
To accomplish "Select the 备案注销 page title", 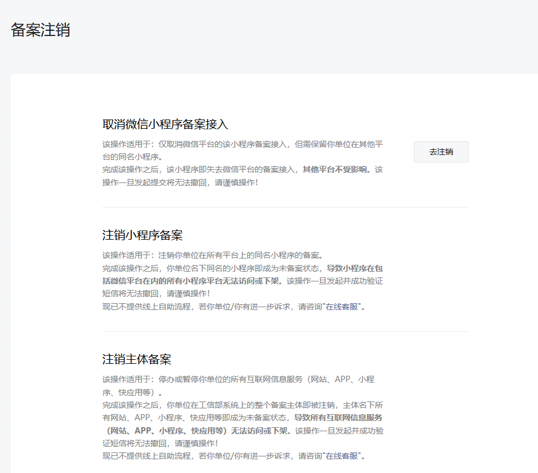I will click(x=41, y=30).
